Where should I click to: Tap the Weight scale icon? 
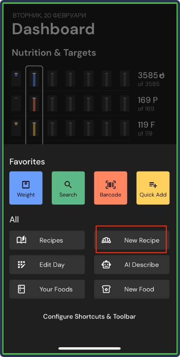click(x=26, y=184)
